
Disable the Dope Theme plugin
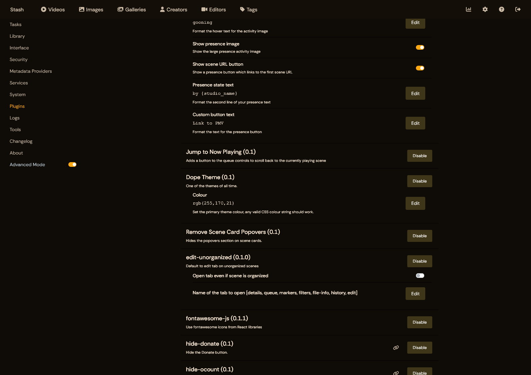pos(420,181)
